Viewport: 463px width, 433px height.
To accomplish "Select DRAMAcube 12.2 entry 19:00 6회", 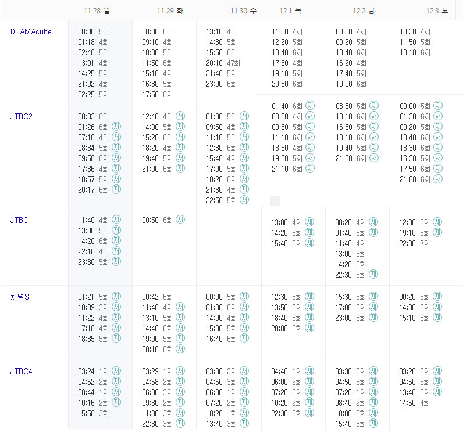I will (x=351, y=84).
